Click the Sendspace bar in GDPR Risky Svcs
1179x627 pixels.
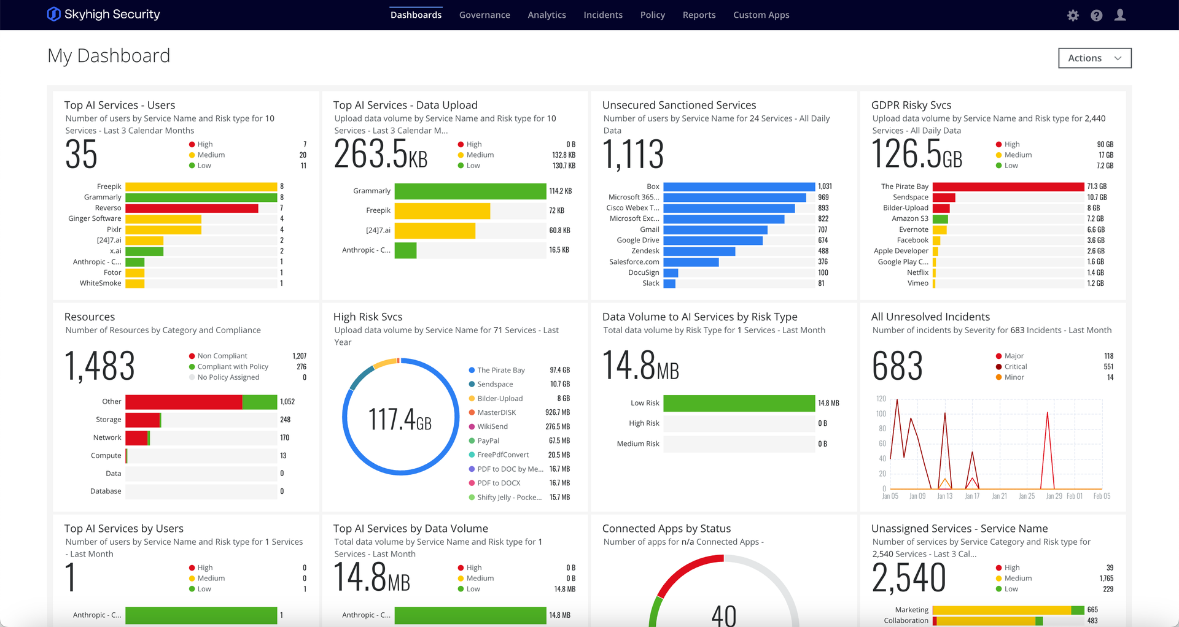pos(944,198)
